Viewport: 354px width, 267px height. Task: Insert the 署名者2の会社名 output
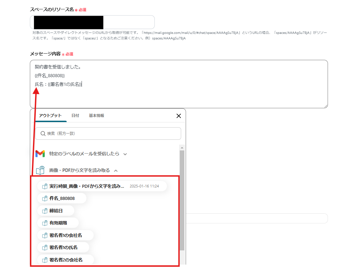(x=66, y=260)
